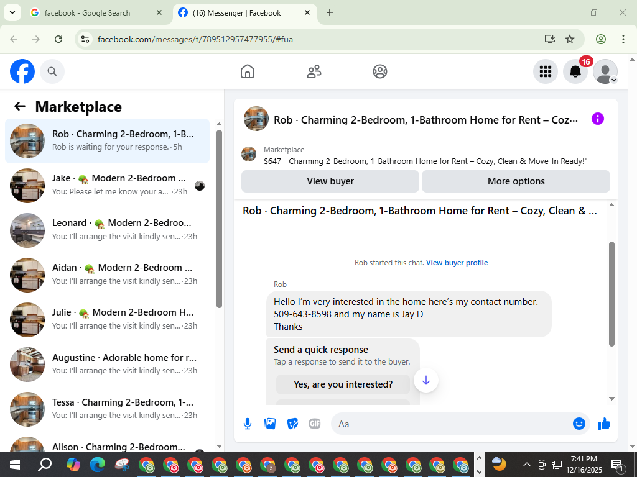The width and height of the screenshot is (637, 477).
Task: Open Copilot from taskbar
Action: tap(73, 465)
